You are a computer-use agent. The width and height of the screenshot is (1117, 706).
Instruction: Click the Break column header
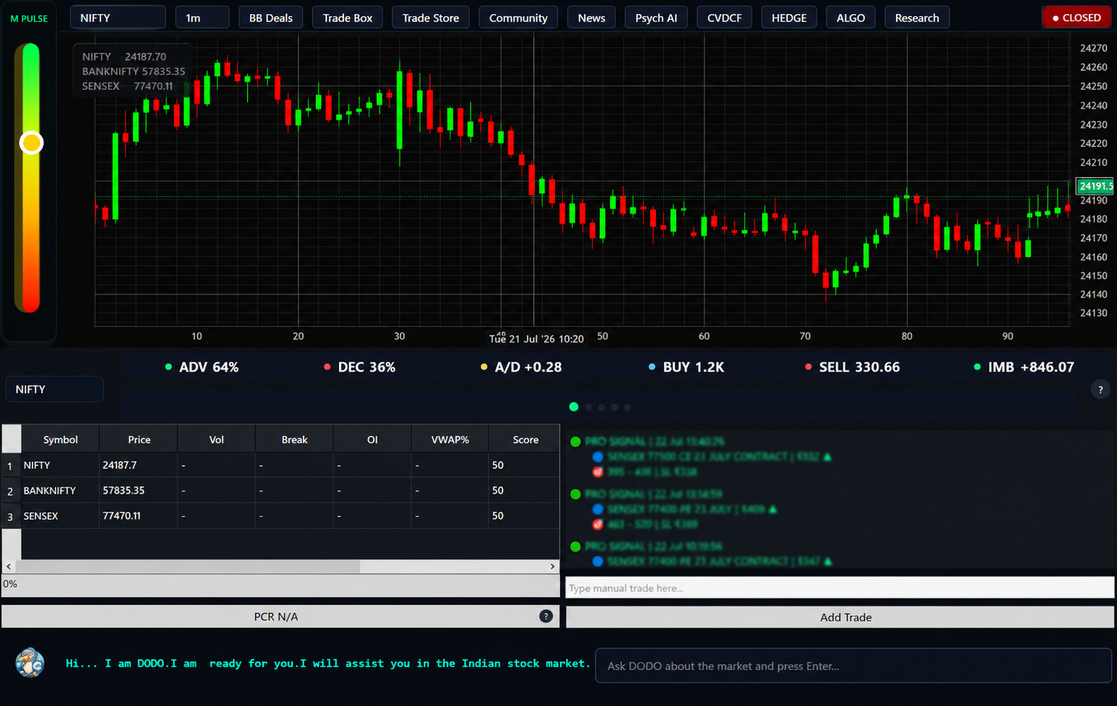(294, 439)
